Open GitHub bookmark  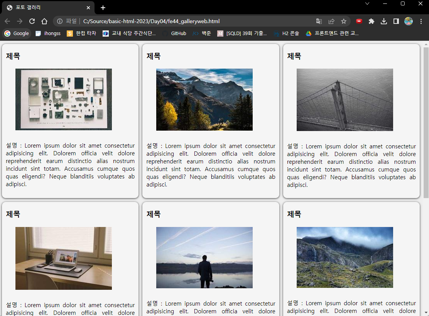click(x=174, y=34)
